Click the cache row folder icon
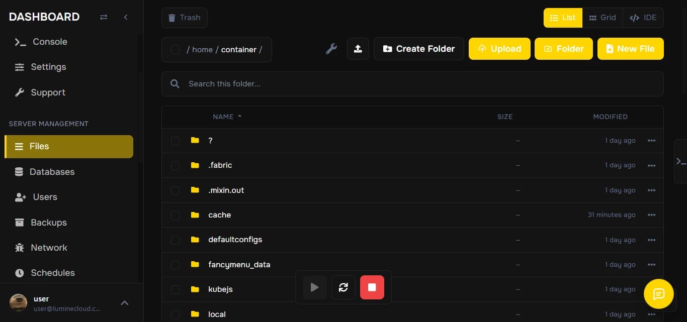The height and width of the screenshot is (322, 687). coord(195,215)
